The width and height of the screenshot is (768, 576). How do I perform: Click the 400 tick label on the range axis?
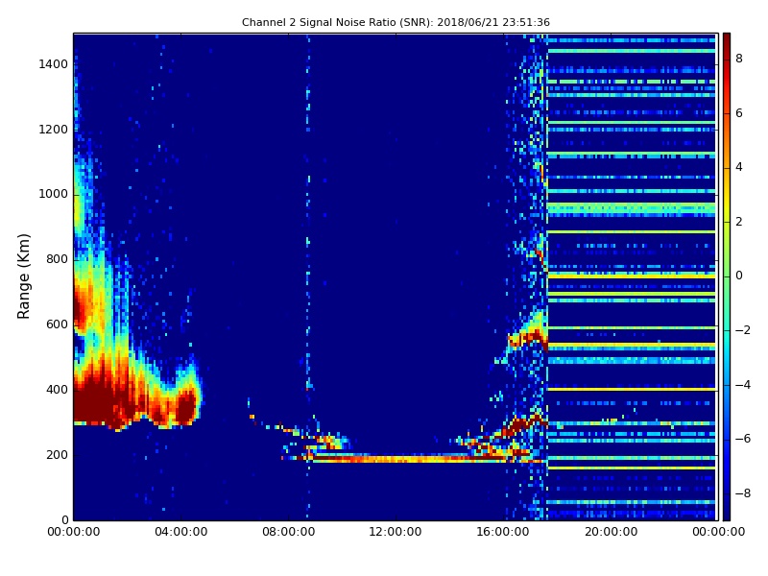click(x=57, y=390)
